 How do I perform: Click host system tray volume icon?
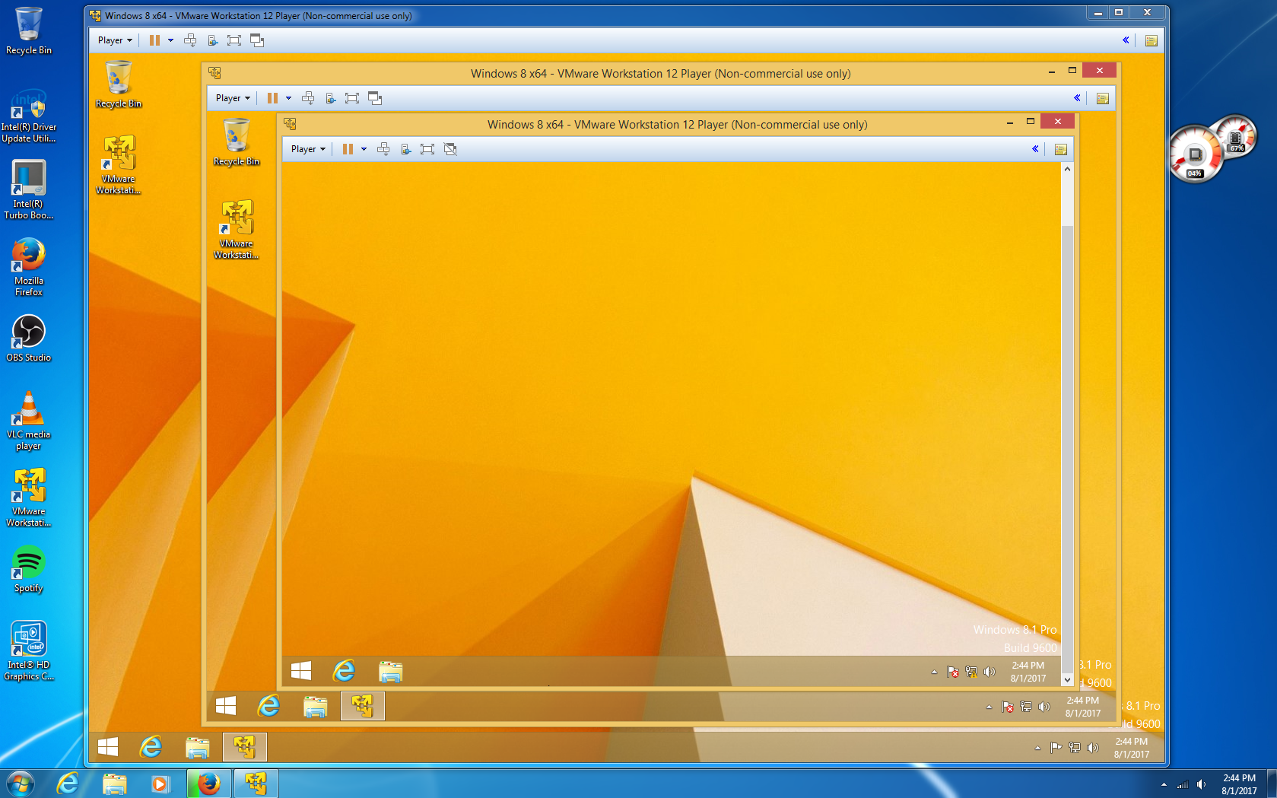point(1202,784)
